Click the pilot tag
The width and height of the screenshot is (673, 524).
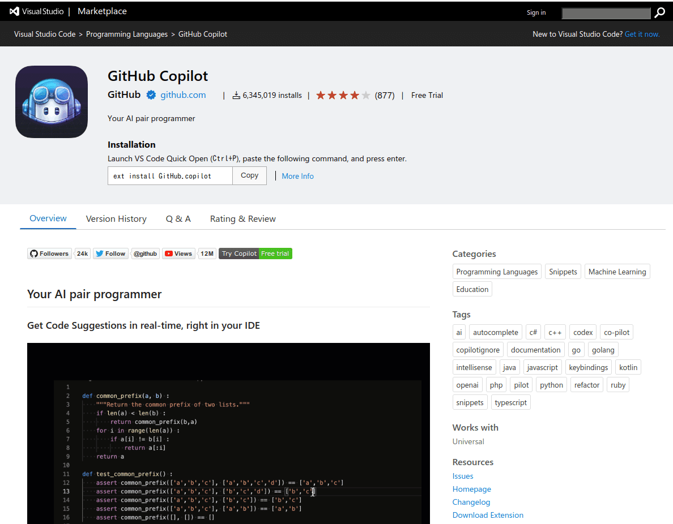[521, 385]
